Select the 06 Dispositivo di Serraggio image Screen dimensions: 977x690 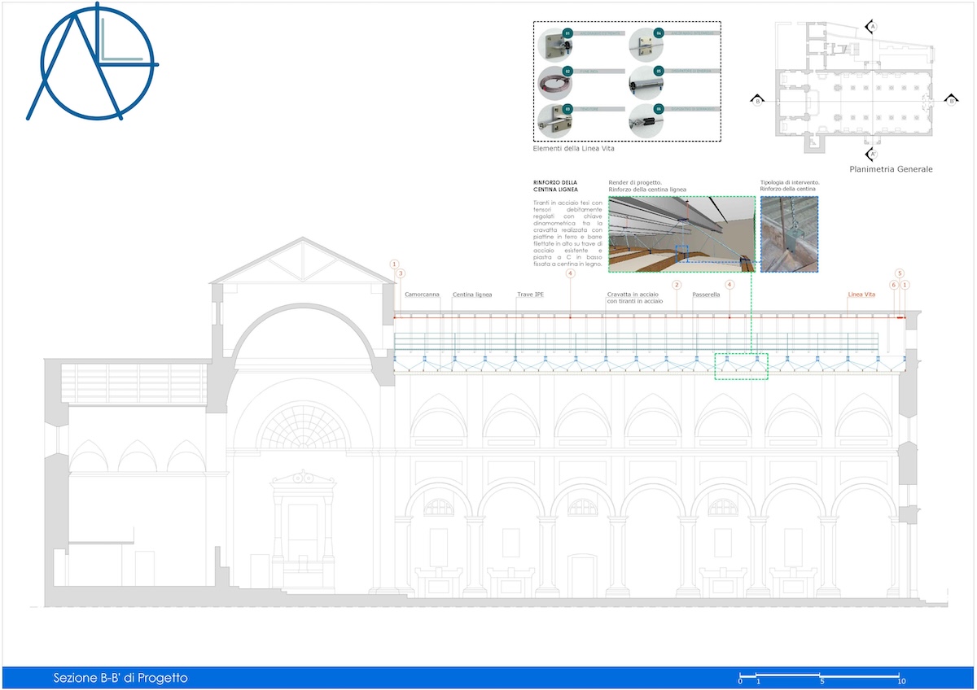[x=646, y=120]
